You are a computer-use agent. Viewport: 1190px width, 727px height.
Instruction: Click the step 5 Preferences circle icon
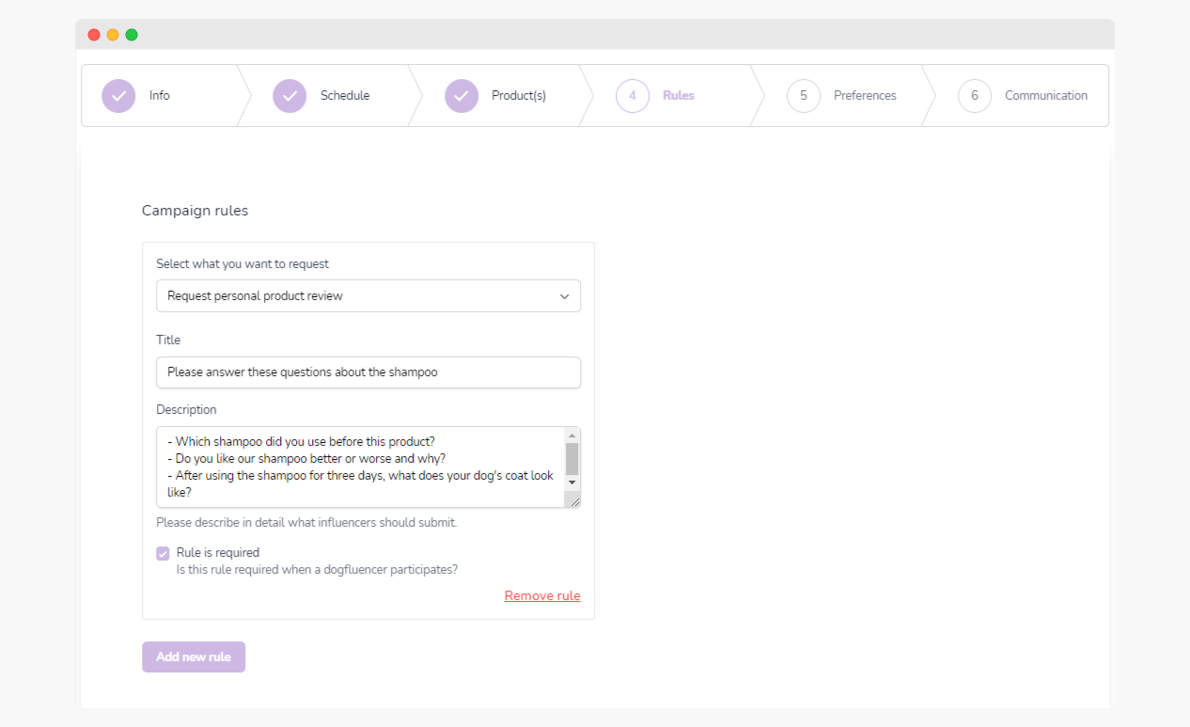[804, 96]
